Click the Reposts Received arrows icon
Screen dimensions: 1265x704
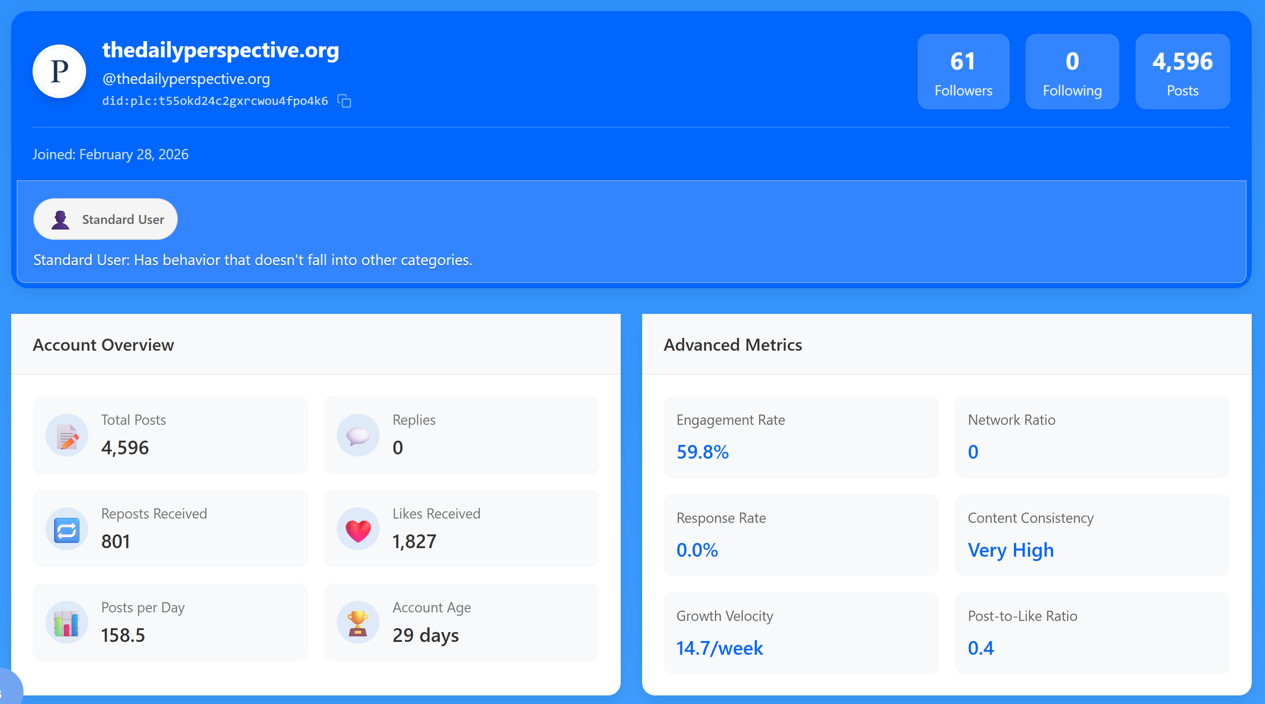pyautogui.click(x=66, y=529)
